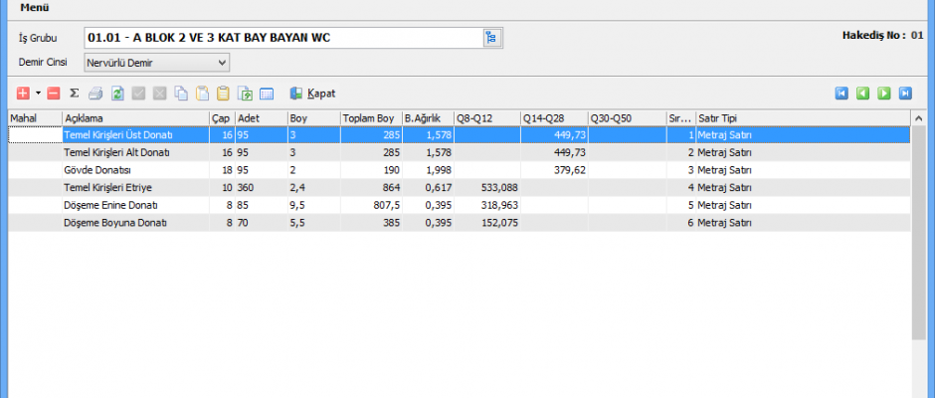
Task: Jump to the last record
Action: pos(905,94)
